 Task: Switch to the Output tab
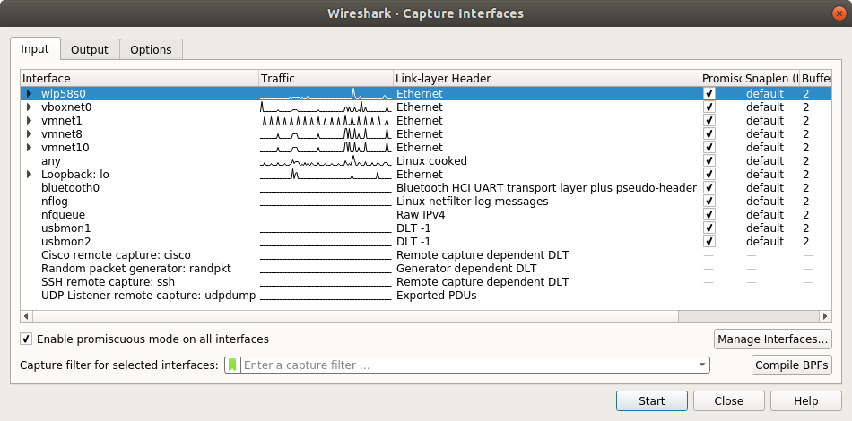(x=90, y=49)
